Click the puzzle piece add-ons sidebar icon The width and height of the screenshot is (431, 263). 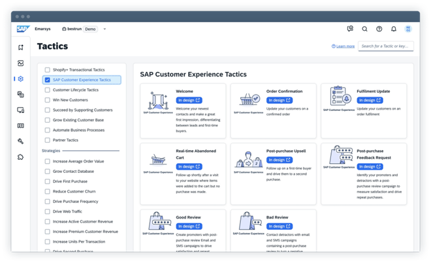click(21, 157)
